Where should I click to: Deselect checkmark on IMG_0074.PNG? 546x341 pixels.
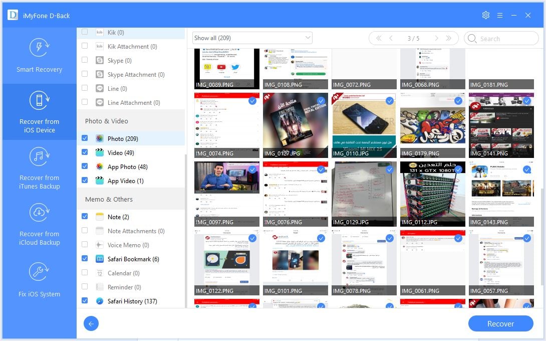coord(252,101)
